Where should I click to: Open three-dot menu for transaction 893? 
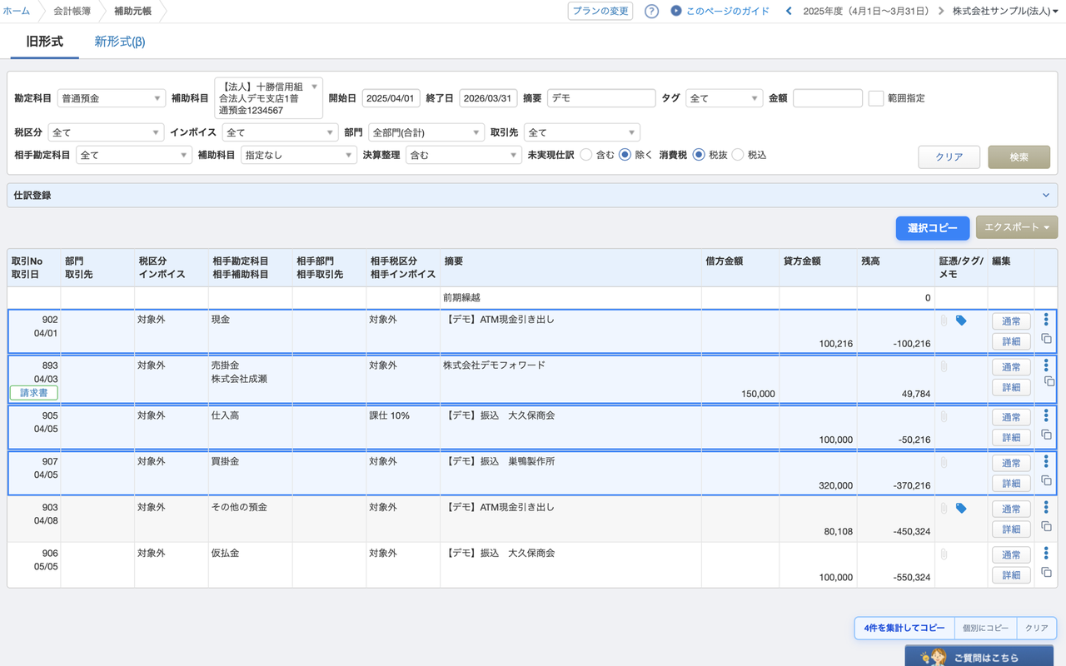tap(1046, 365)
